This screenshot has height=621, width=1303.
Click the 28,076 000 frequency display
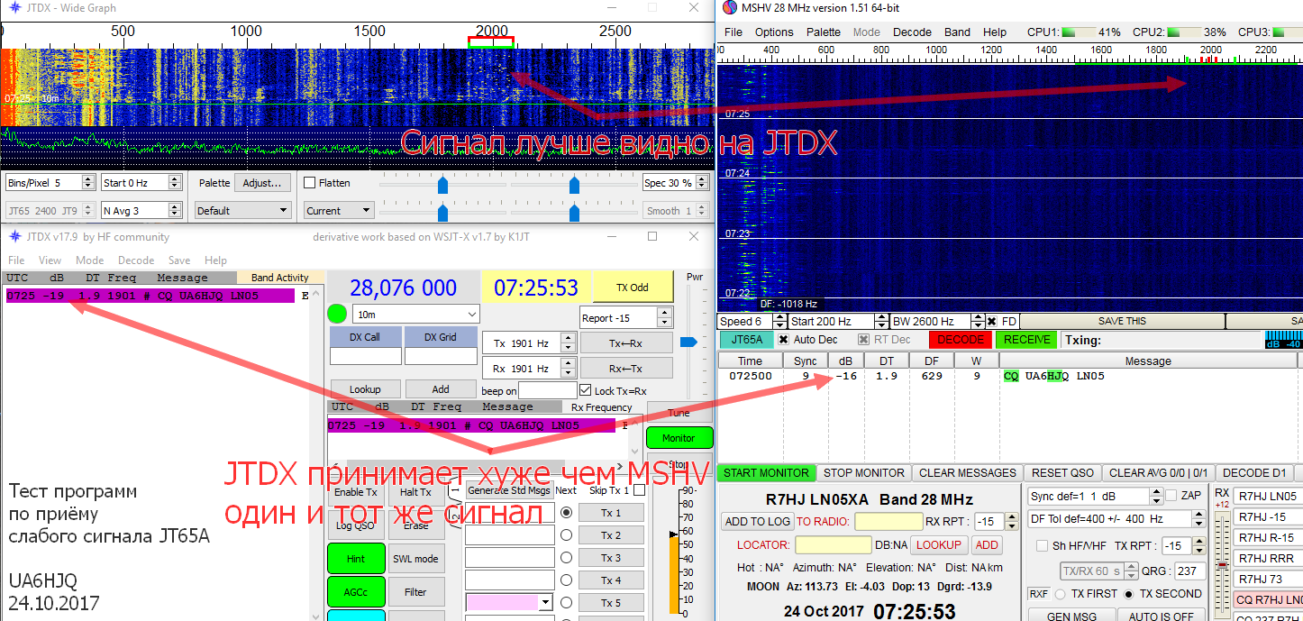point(403,288)
